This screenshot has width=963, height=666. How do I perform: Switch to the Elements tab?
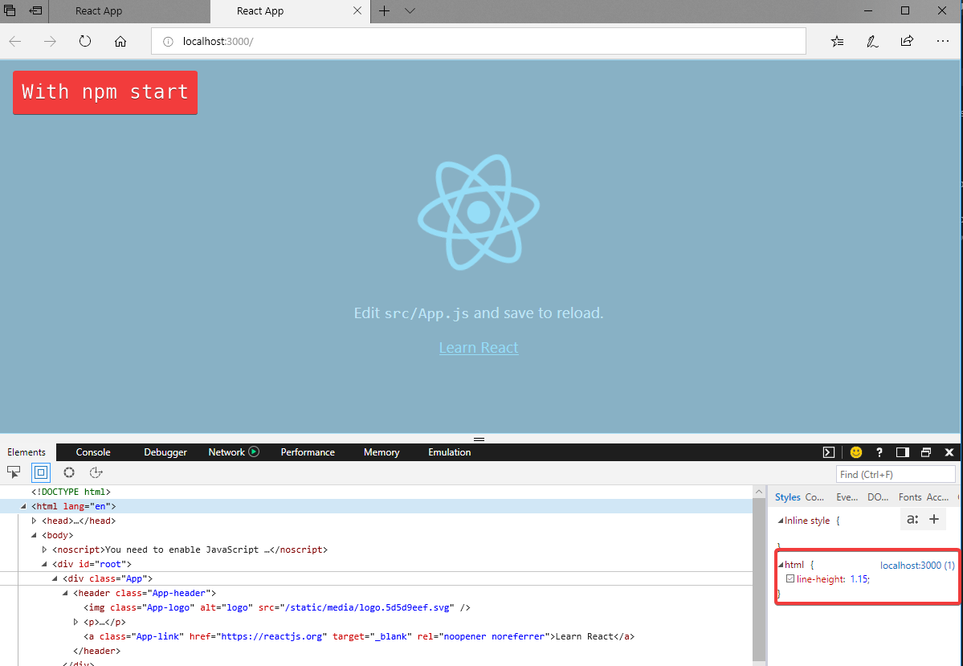[x=27, y=452]
